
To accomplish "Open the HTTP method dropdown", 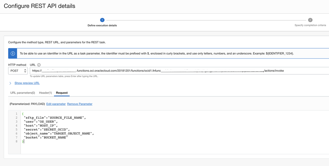I will coord(18,71).
